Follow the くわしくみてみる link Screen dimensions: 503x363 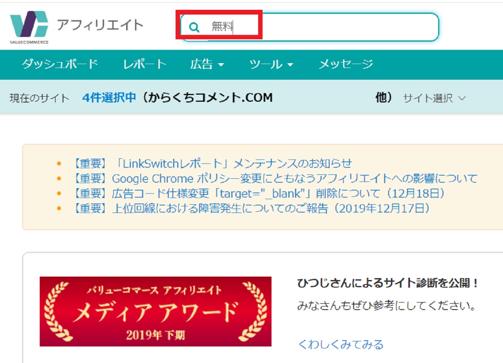[x=340, y=345]
